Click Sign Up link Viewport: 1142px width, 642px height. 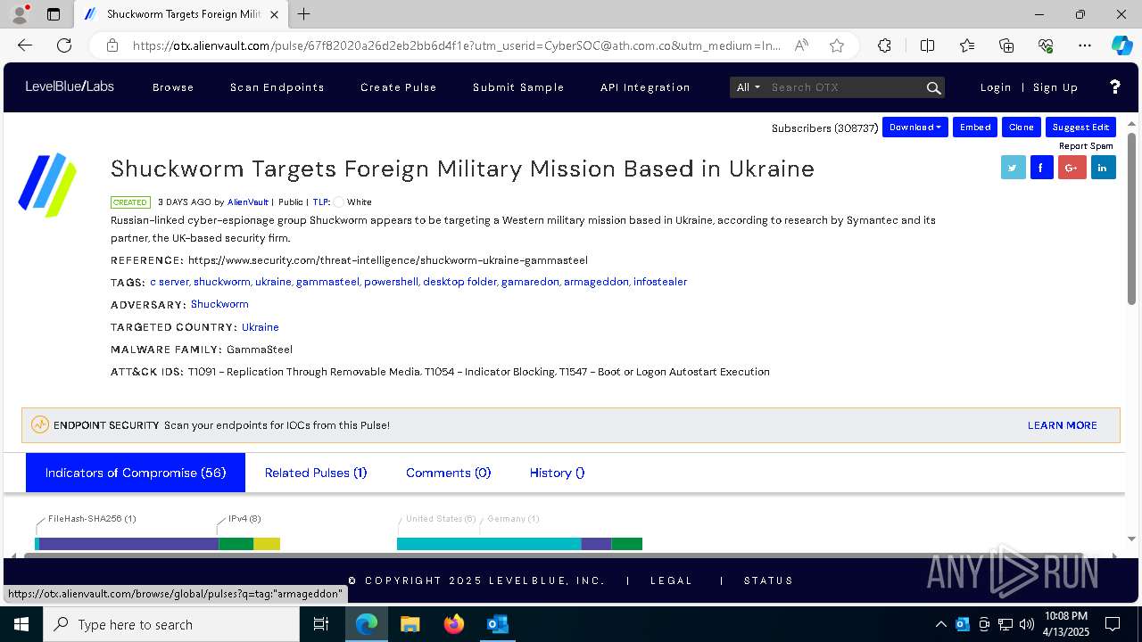(x=1055, y=87)
